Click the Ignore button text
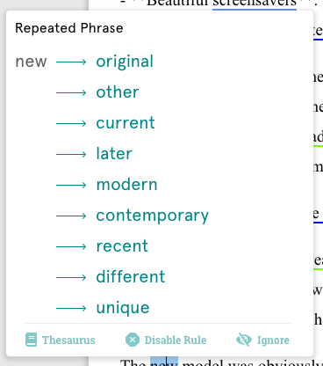 pyautogui.click(x=273, y=340)
